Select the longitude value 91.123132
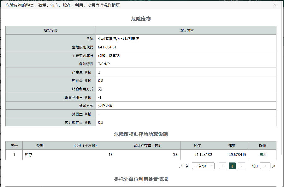 tap(203, 155)
